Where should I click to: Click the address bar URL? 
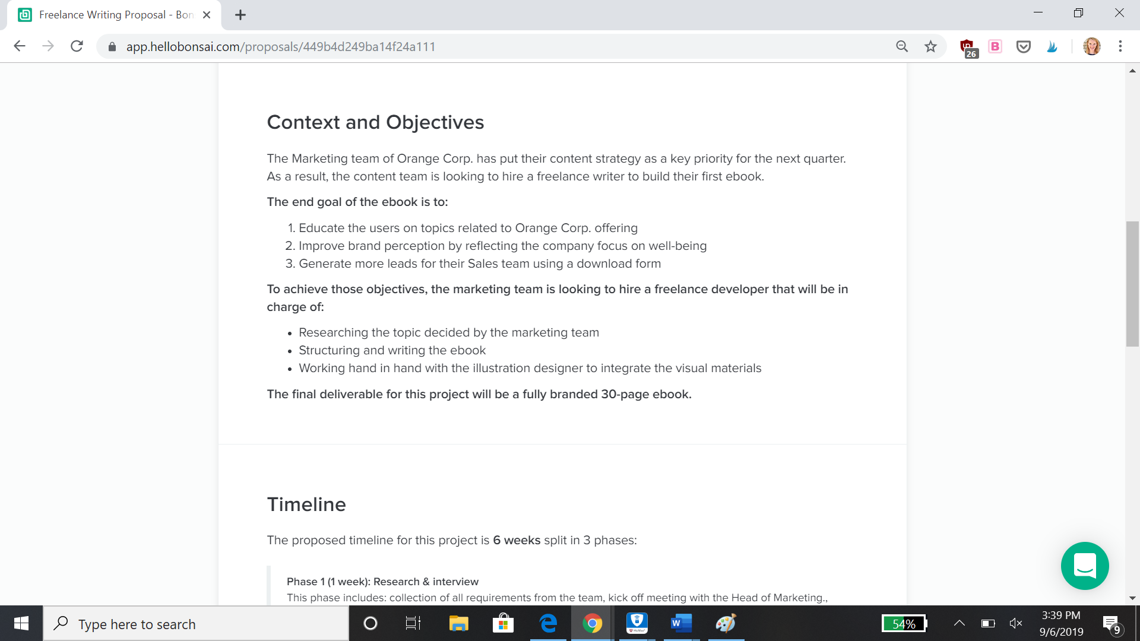click(280, 46)
